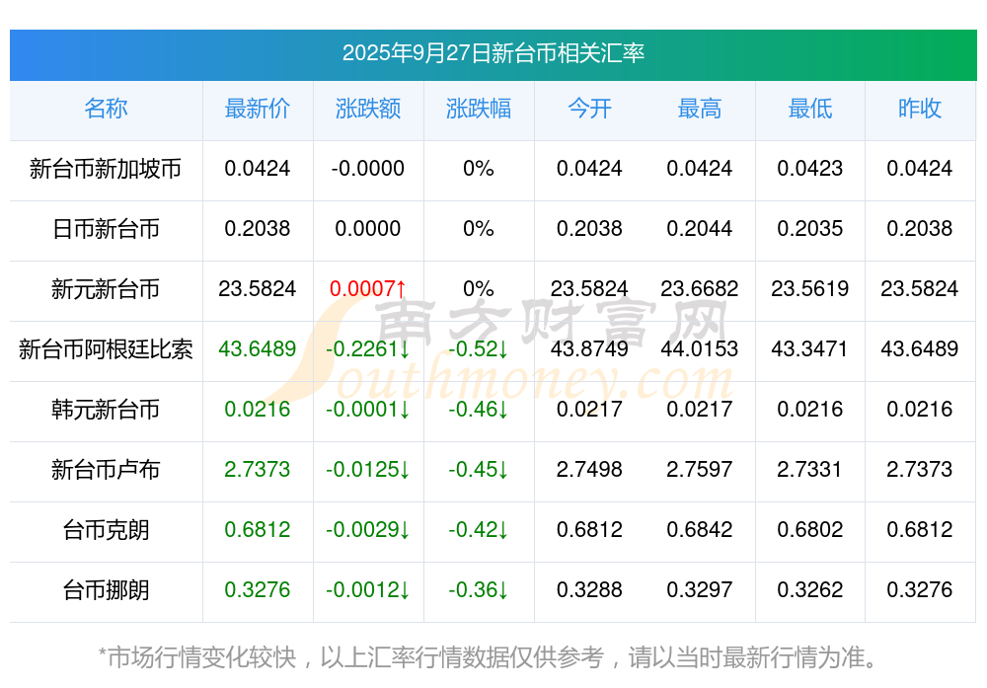Screen dimensions: 987x688
Task: Select the 涨跌幅 column header
Action: click(478, 109)
